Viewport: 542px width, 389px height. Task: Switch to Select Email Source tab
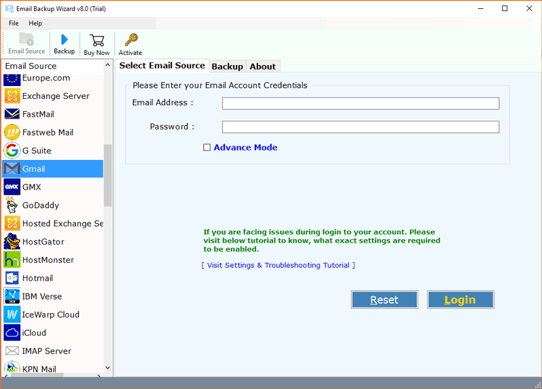point(162,65)
